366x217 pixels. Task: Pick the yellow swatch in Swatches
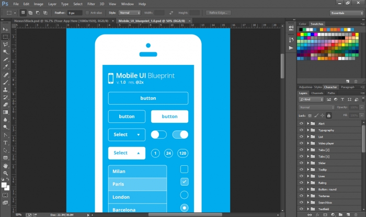click(302, 35)
